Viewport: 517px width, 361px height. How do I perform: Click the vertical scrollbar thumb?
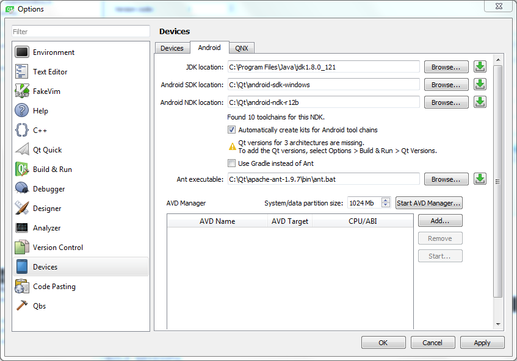(x=498, y=181)
